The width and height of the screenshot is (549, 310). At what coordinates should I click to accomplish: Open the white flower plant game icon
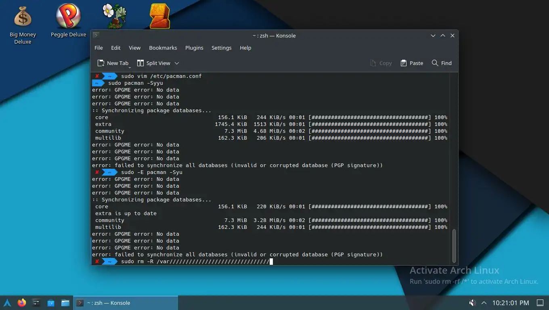[x=114, y=16]
